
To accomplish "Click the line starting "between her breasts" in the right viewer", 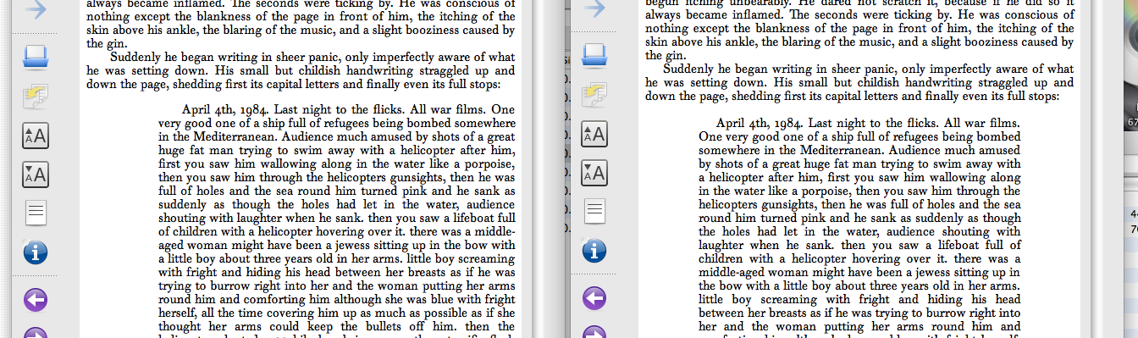I will tap(859, 313).
